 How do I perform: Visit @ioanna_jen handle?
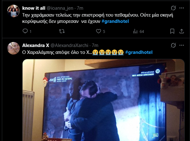[60, 8]
